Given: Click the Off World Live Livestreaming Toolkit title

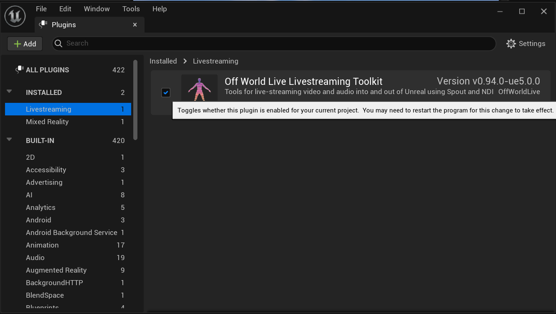Looking at the screenshot, I should coord(304,82).
